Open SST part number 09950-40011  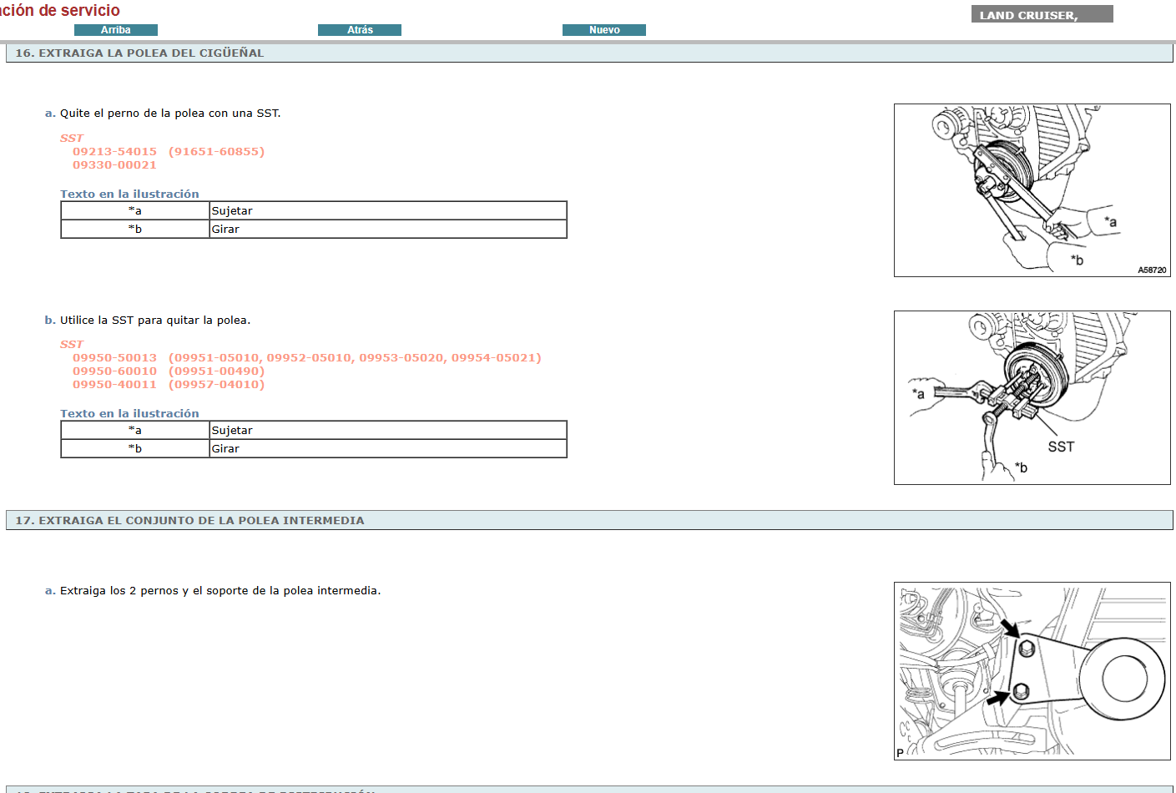click(114, 385)
